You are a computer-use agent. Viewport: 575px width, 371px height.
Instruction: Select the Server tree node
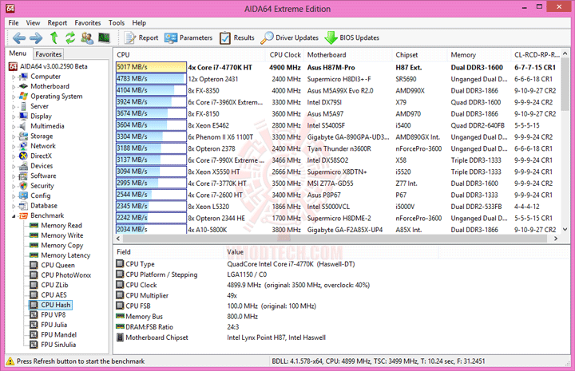pos(39,106)
